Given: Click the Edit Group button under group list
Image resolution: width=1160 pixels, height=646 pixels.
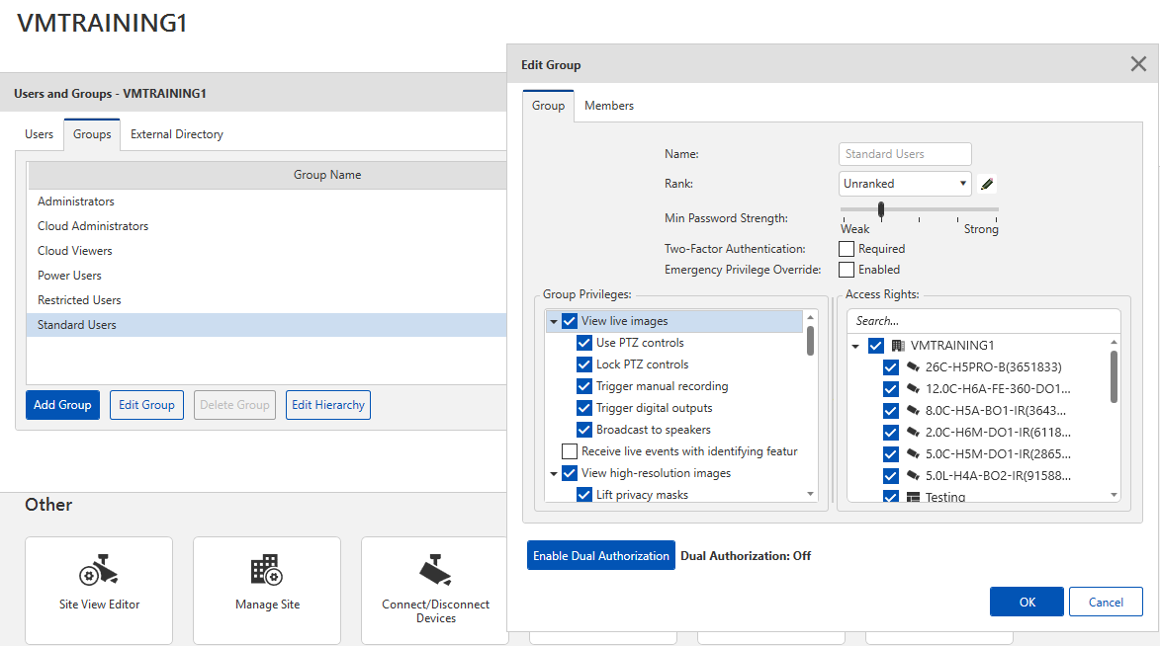Looking at the screenshot, I should point(146,405).
